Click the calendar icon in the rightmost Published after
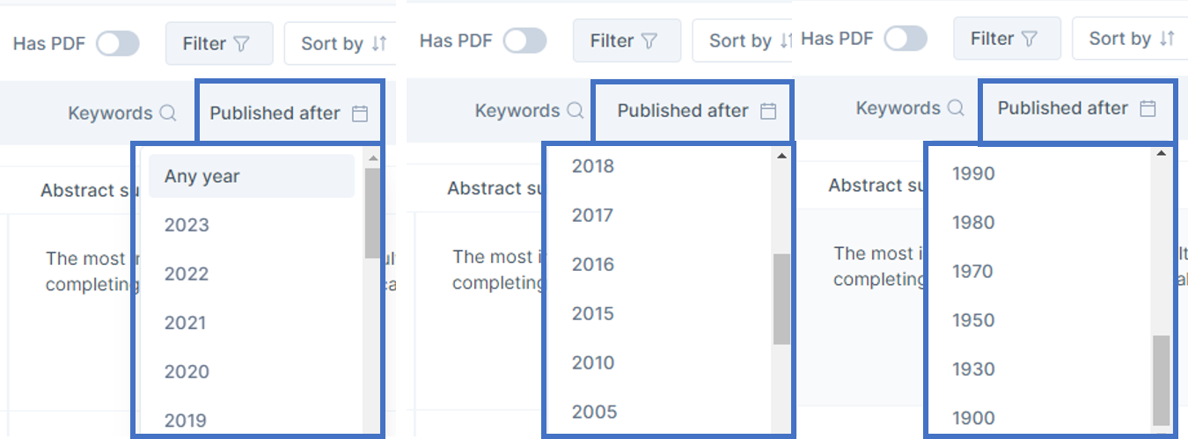Viewport: 1188px width, 439px height. click(x=1148, y=109)
